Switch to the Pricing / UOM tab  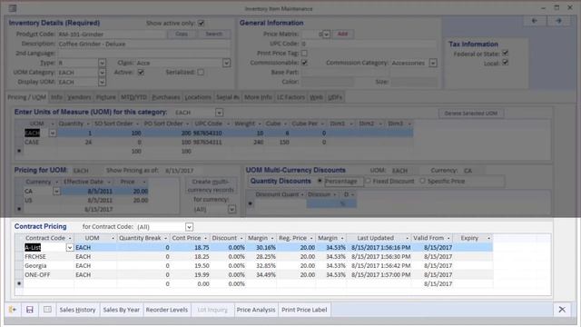[x=26, y=97]
